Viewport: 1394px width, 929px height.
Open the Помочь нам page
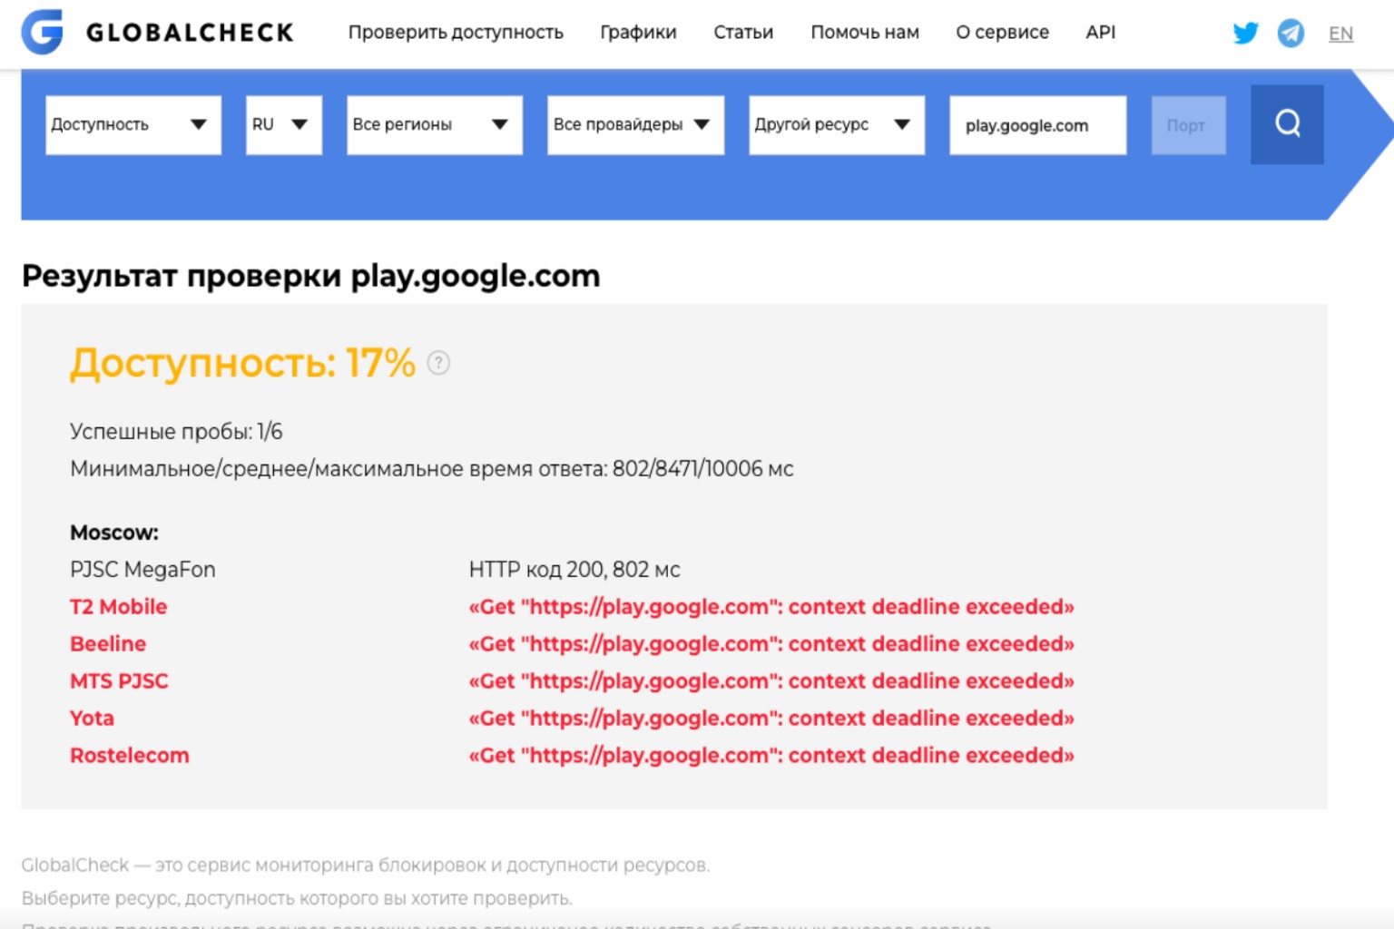tap(865, 33)
